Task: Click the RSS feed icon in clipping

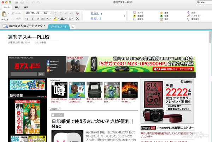Action: click(x=48, y=70)
